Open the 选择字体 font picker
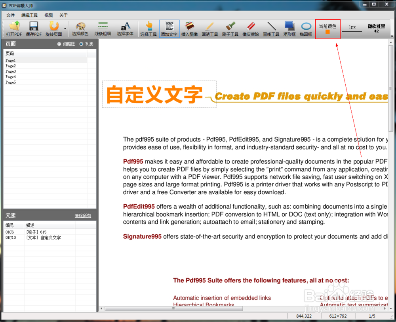The width and height of the screenshot is (396, 322). click(x=125, y=29)
